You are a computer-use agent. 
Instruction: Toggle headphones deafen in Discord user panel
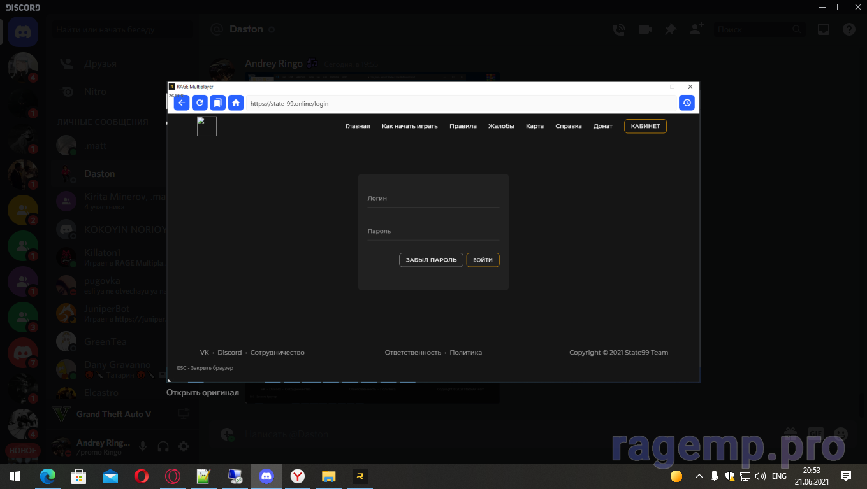pos(163,446)
